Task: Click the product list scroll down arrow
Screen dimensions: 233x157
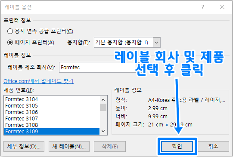Action: 103,131
